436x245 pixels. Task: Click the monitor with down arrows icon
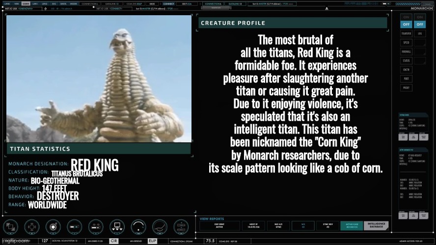tap(117, 227)
